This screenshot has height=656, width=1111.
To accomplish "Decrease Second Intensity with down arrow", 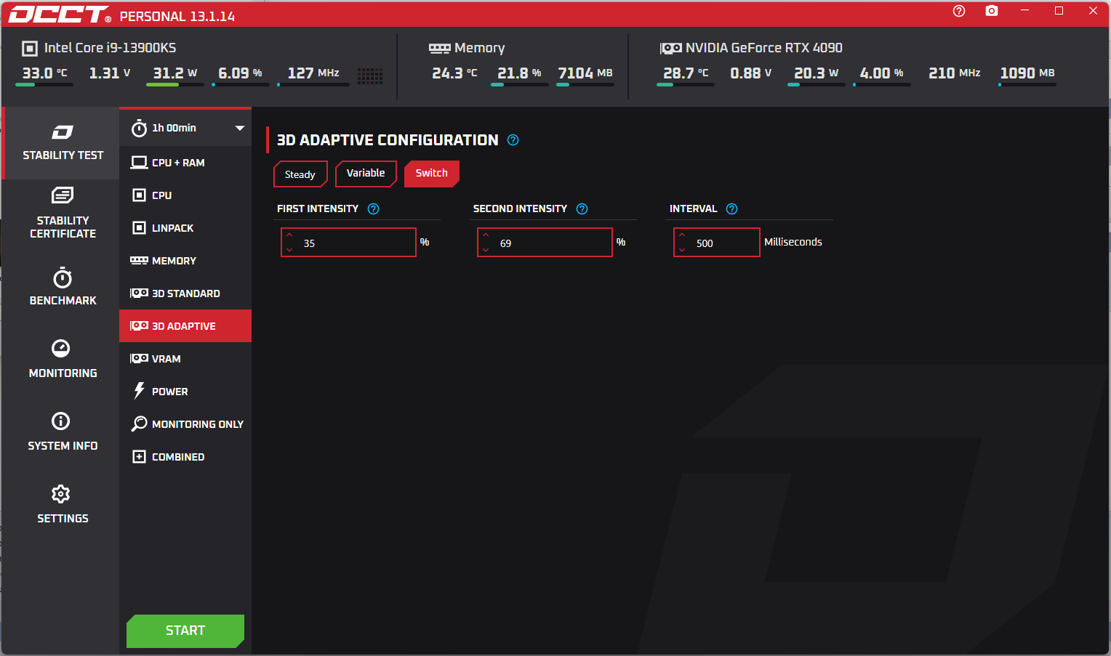I will (x=486, y=250).
